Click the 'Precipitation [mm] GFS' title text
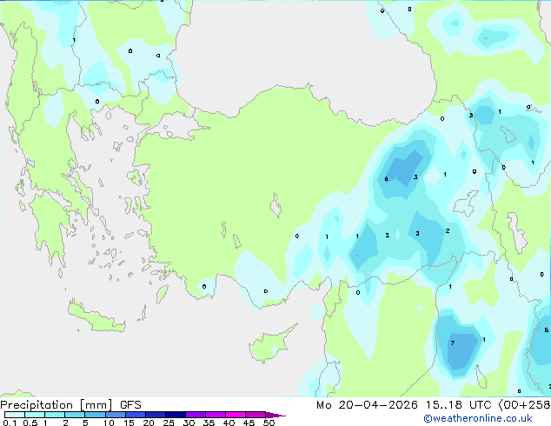This screenshot has width=551, height=426. click(70, 405)
